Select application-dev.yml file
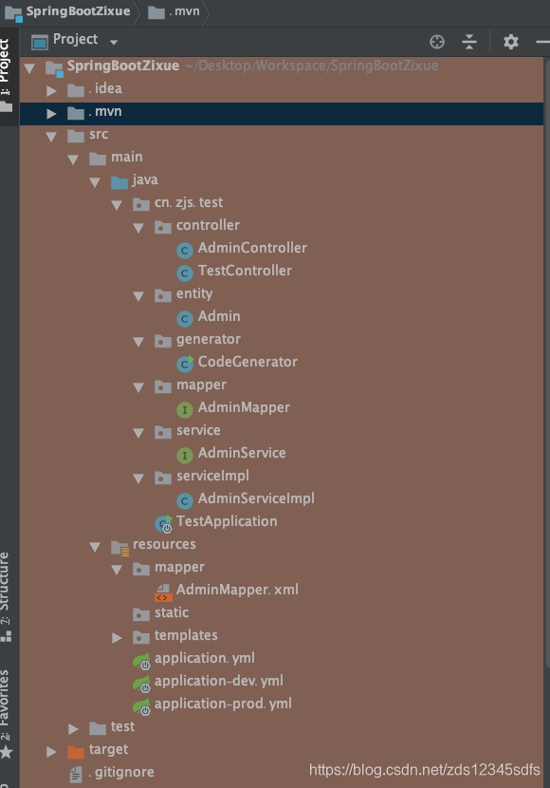This screenshot has width=550, height=788. click(x=219, y=681)
